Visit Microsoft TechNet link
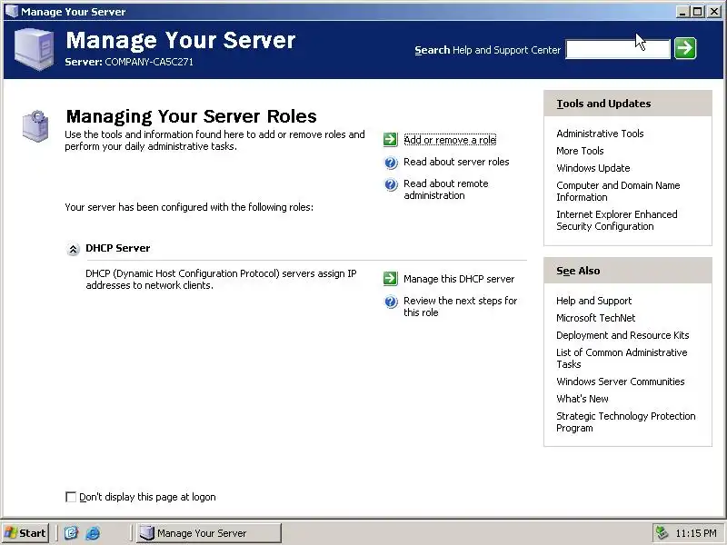727x545 pixels. tap(596, 318)
